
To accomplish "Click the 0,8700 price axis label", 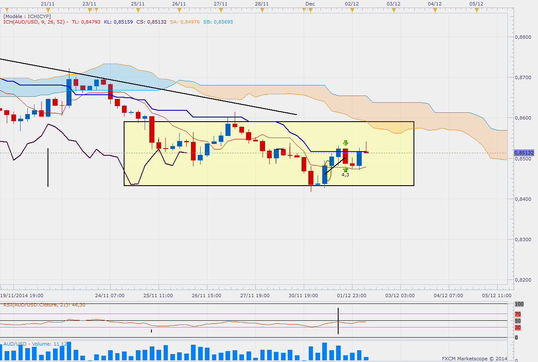I will (523, 77).
